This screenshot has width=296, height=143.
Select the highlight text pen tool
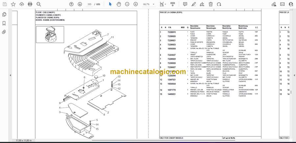pos(193,4)
